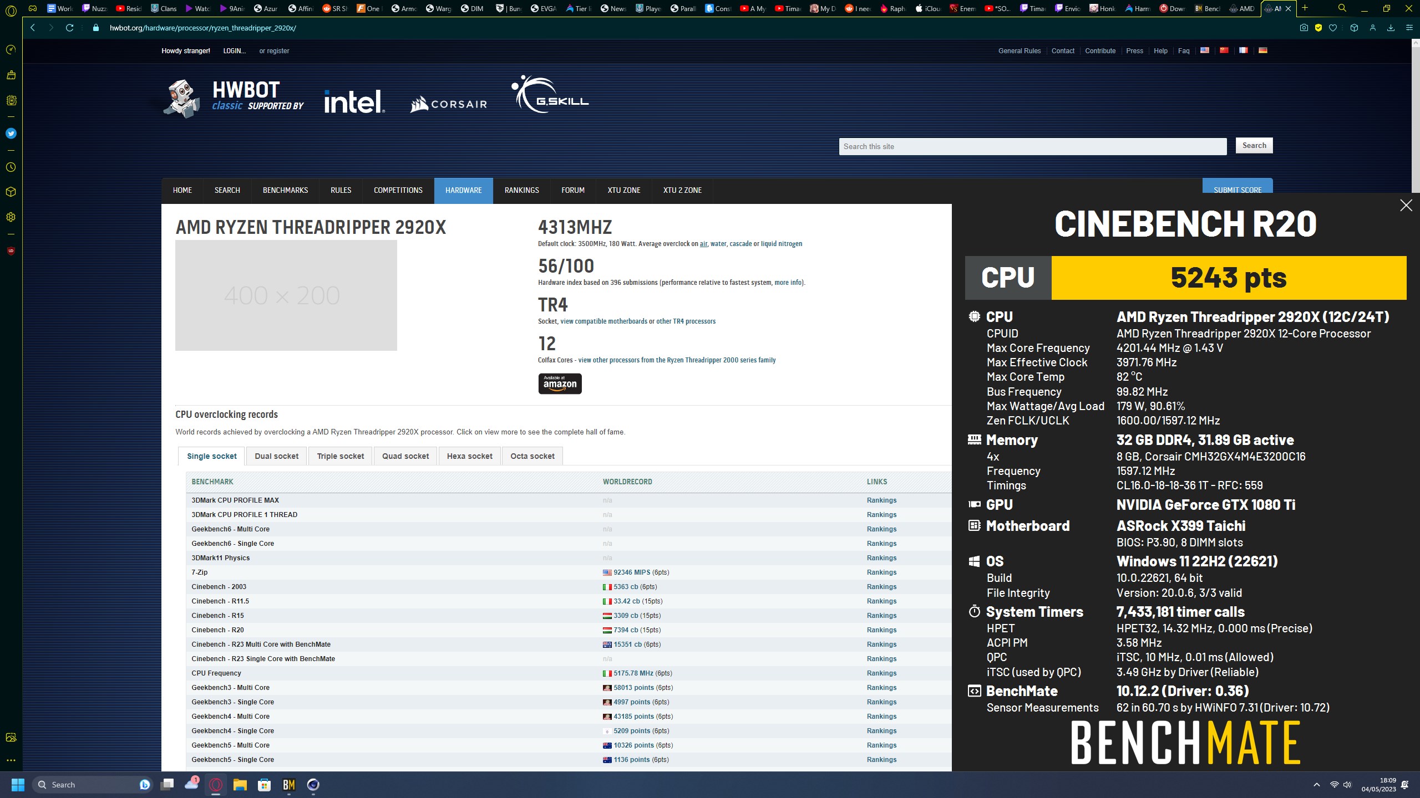The height and width of the screenshot is (798, 1420).
Task: Open the Contribute link in header
Action: coord(1100,51)
